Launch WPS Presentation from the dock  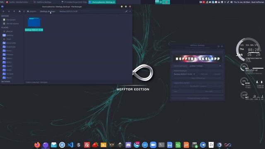186,145
